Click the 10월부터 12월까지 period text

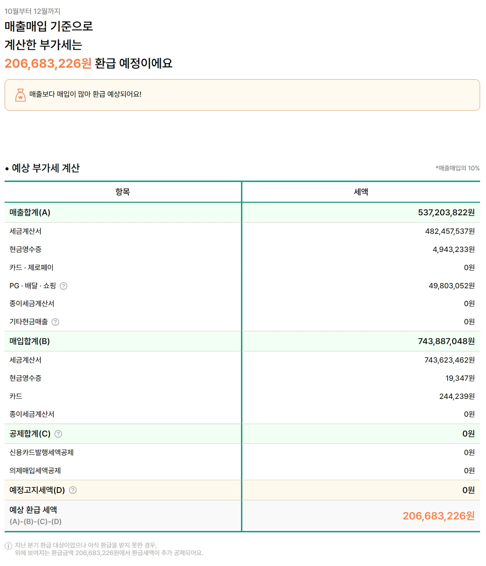tap(32, 11)
